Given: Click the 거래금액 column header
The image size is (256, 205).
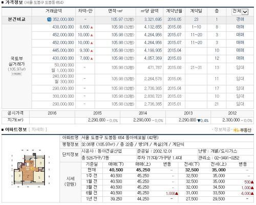Looking at the screenshot, I should coord(54,11).
